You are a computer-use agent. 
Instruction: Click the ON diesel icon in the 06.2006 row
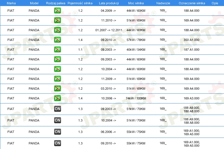(57, 132)
